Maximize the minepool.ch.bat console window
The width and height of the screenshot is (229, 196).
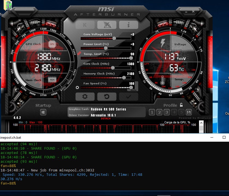pos(224,137)
